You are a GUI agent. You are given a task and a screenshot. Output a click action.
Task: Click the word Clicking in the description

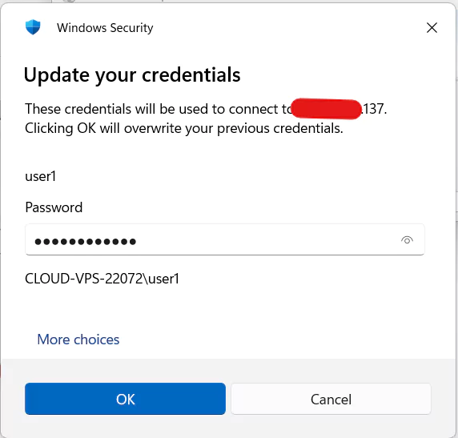[x=49, y=129]
